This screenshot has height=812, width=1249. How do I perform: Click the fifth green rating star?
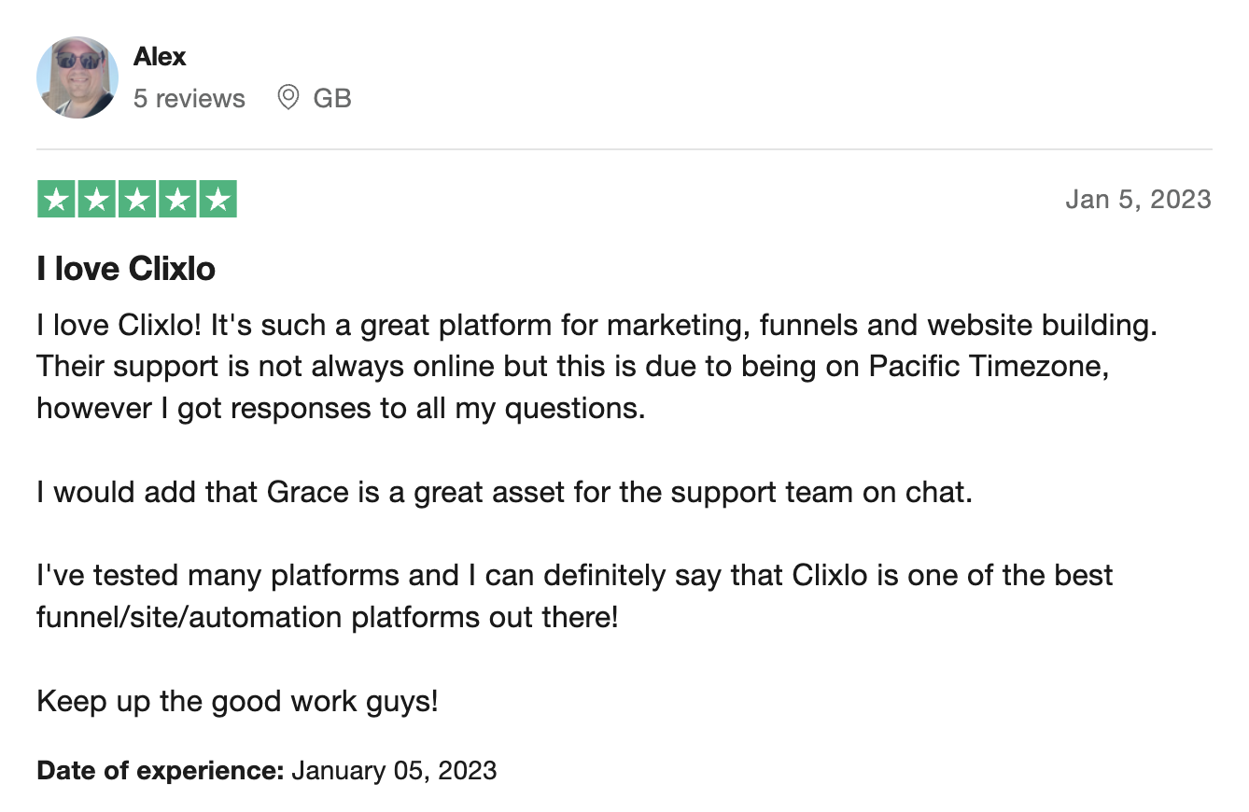218,200
